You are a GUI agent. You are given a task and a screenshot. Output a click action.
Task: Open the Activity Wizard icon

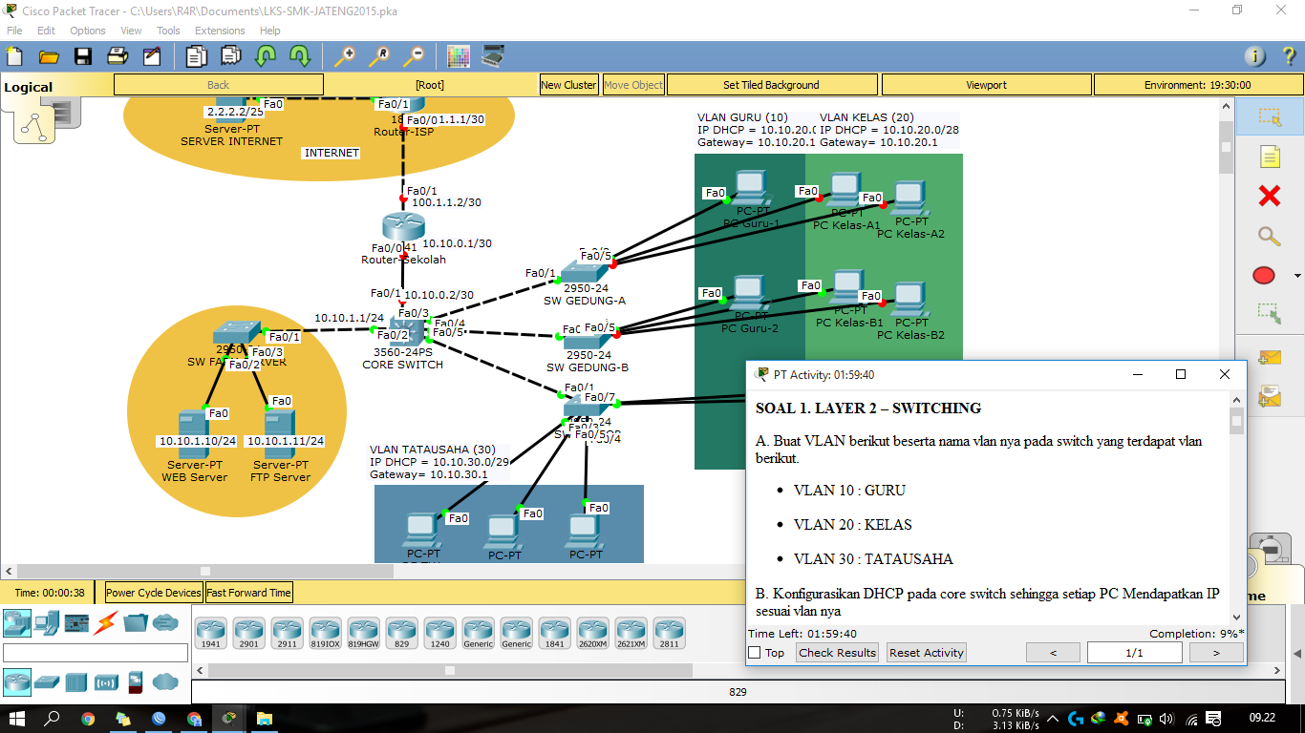[152, 55]
